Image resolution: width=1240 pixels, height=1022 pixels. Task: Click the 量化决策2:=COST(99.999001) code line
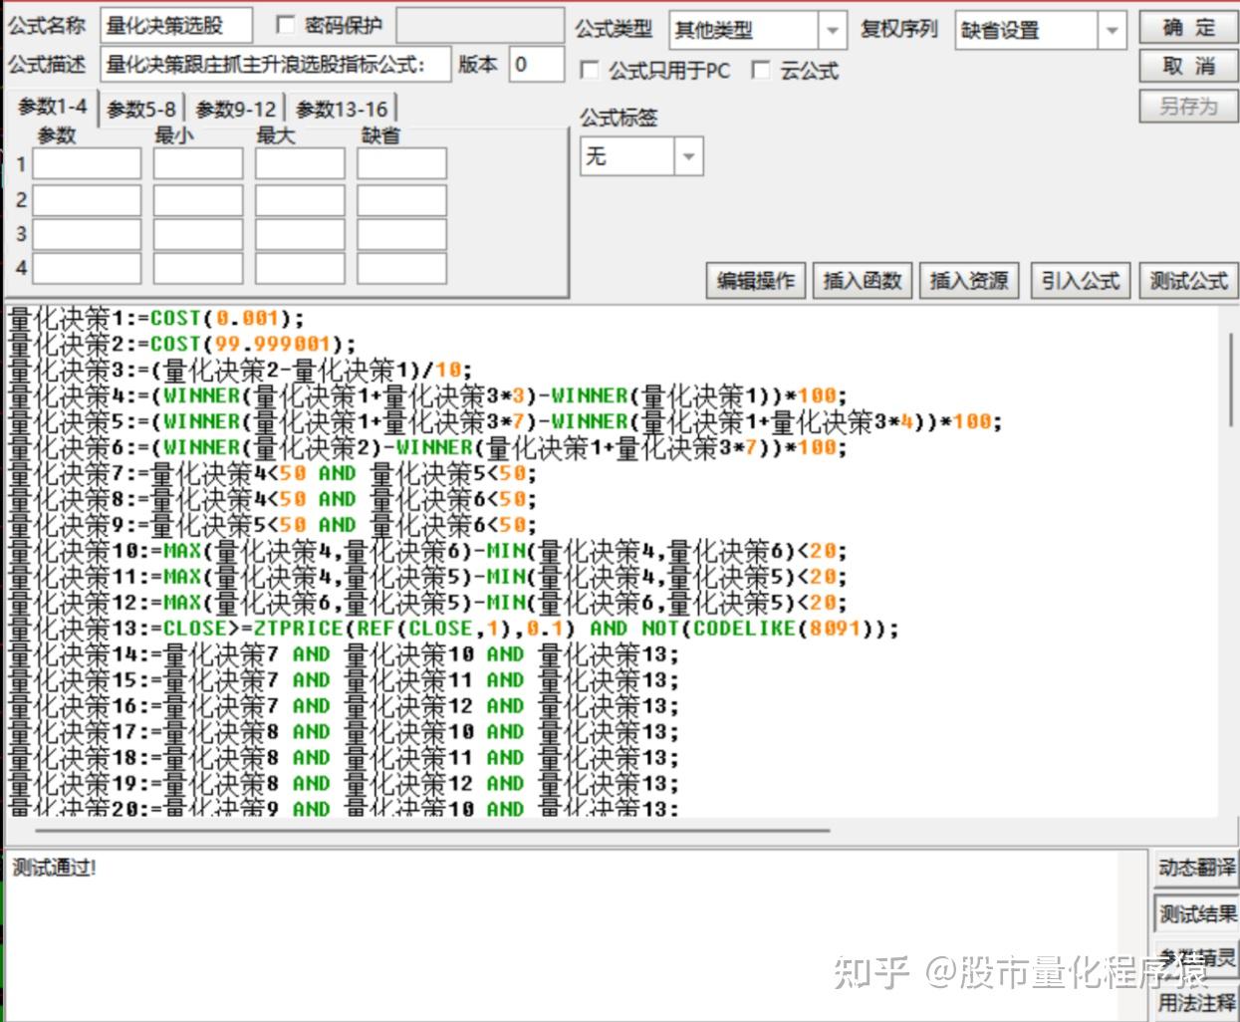(x=182, y=344)
